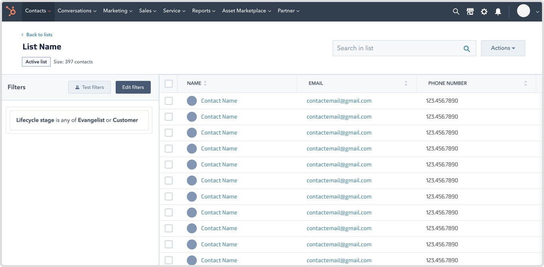Check the select-all checkbox in the table header
The width and height of the screenshot is (544, 267).
pyautogui.click(x=169, y=83)
